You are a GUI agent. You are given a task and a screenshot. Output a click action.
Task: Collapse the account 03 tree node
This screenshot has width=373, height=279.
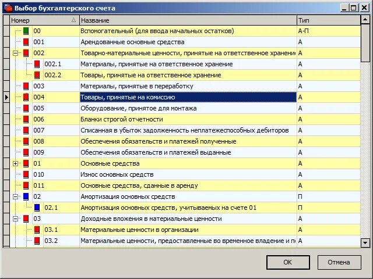coord(16,219)
